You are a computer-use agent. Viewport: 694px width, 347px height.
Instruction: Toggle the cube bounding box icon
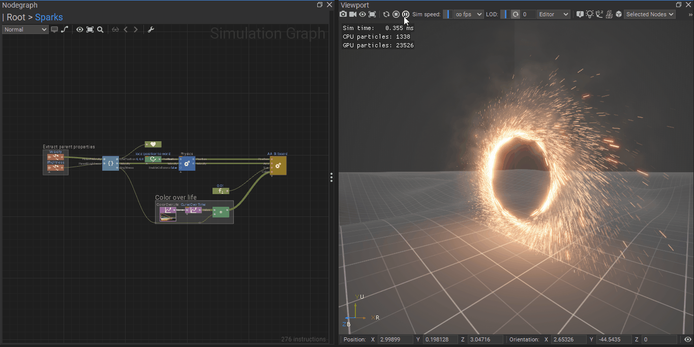tap(619, 14)
